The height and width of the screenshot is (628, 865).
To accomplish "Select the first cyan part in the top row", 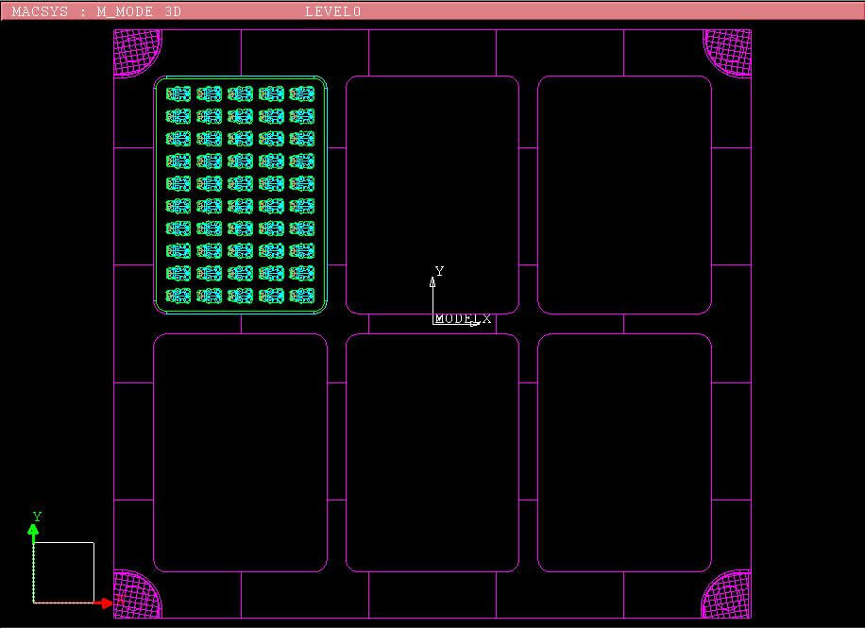I will 178,93.
